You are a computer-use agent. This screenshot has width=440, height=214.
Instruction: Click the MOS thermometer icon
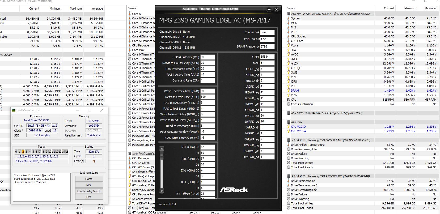coord(289,23)
